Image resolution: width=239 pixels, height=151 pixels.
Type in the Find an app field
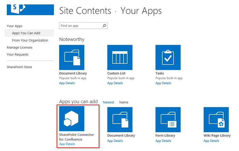80,26
